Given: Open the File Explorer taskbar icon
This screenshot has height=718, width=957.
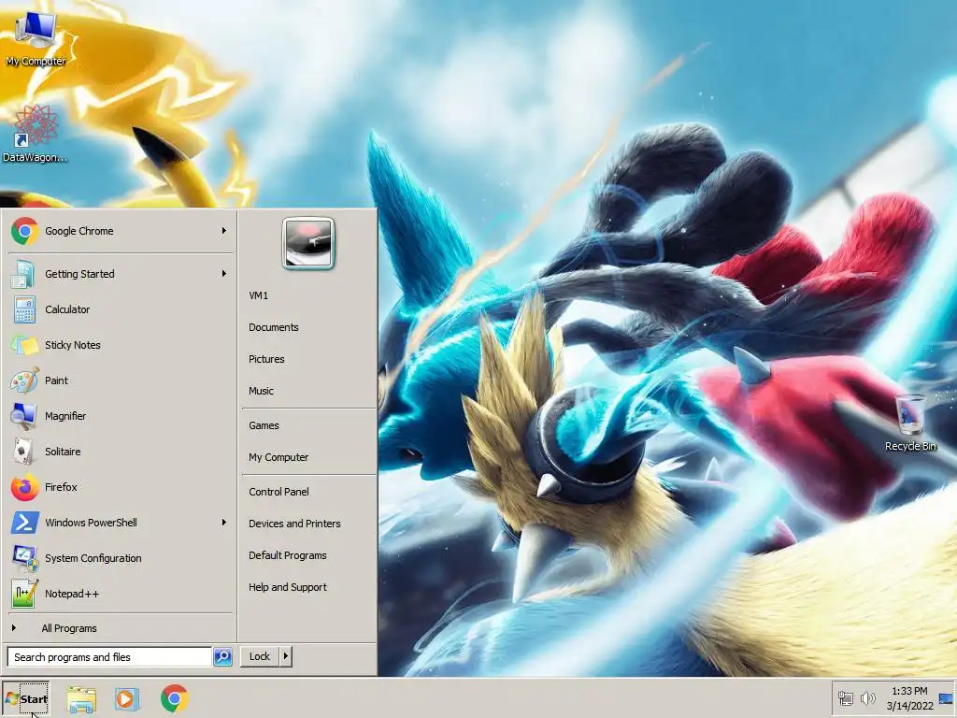Looking at the screenshot, I should pos(82,699).
